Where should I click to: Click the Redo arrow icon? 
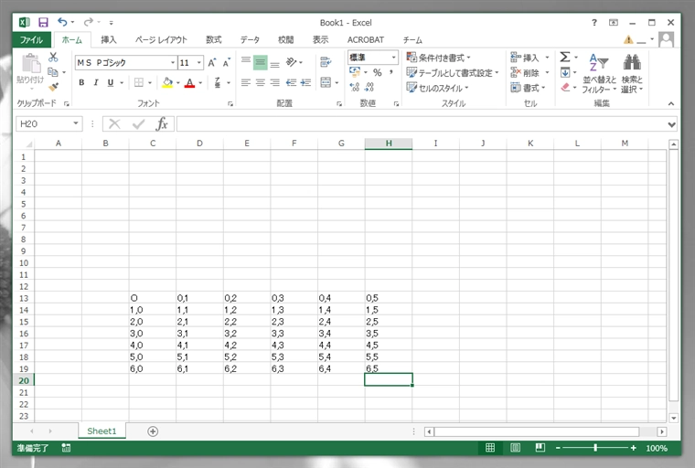(x=89, y=22)
